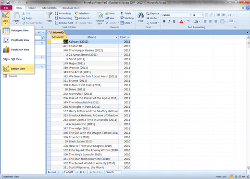Image resolution: width=250 pixels, height=179 pixels.
Task: Click the record navigator Search box
Action: coord(113,172)
